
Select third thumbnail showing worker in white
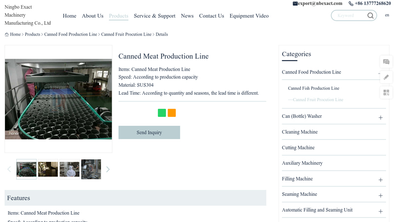[x=69, y=169]
